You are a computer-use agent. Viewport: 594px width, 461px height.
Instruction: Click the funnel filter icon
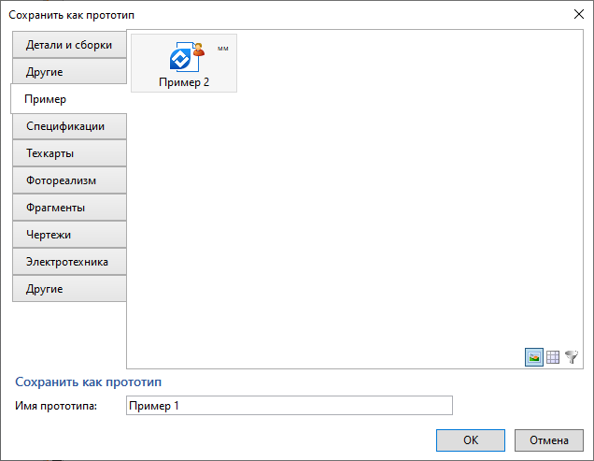tap(572, 356)
